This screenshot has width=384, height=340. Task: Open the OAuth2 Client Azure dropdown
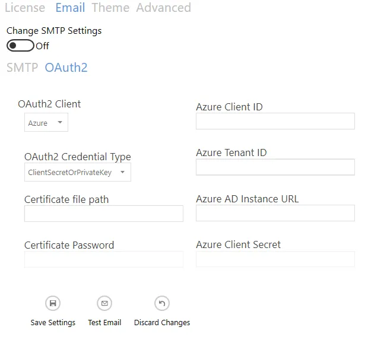tap(46, 122)
